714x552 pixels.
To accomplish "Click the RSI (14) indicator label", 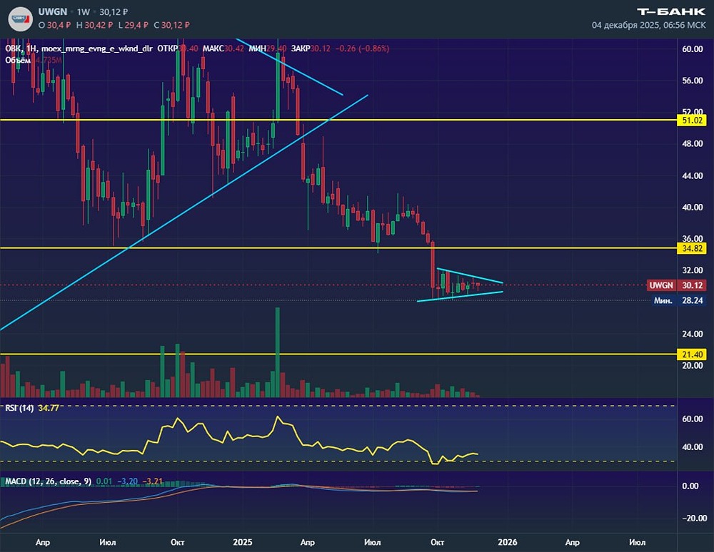I will [x=19, y=408].
